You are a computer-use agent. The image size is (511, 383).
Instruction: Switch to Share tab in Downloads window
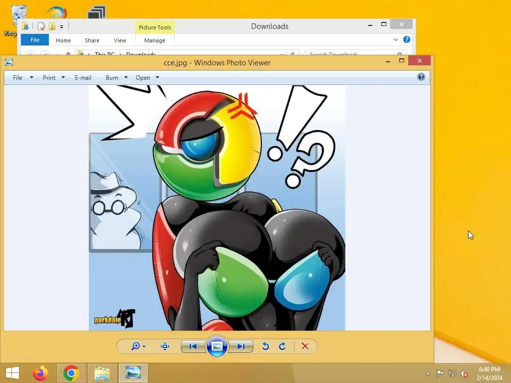point(92,40)
